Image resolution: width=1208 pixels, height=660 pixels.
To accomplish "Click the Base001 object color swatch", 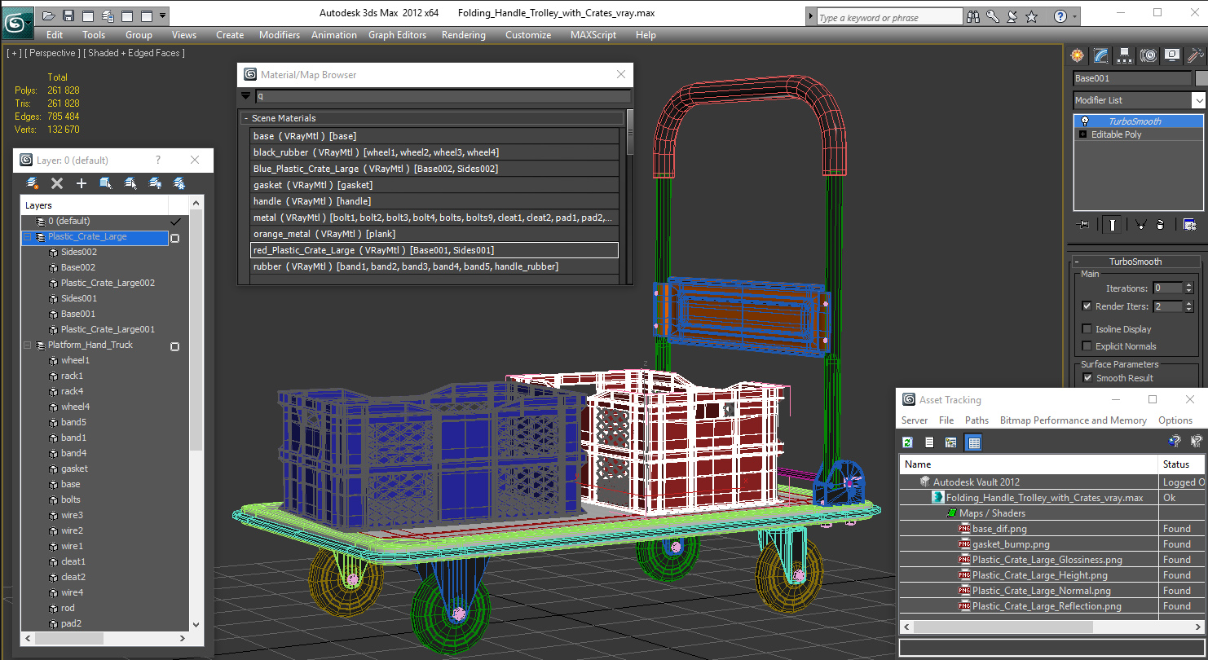I will (1201, 78).
